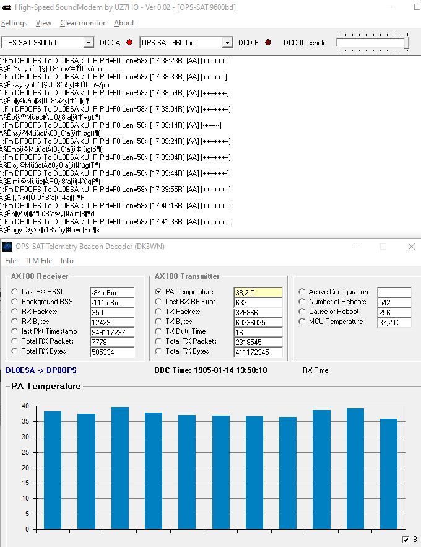Click the Number of Reboots field 542
Screen dimensions: 421x547
[394, 302]
